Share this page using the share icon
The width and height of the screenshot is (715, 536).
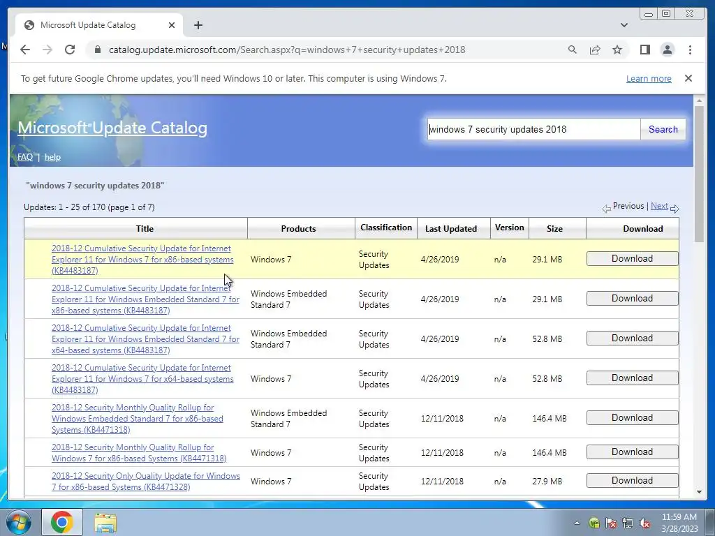595,50
